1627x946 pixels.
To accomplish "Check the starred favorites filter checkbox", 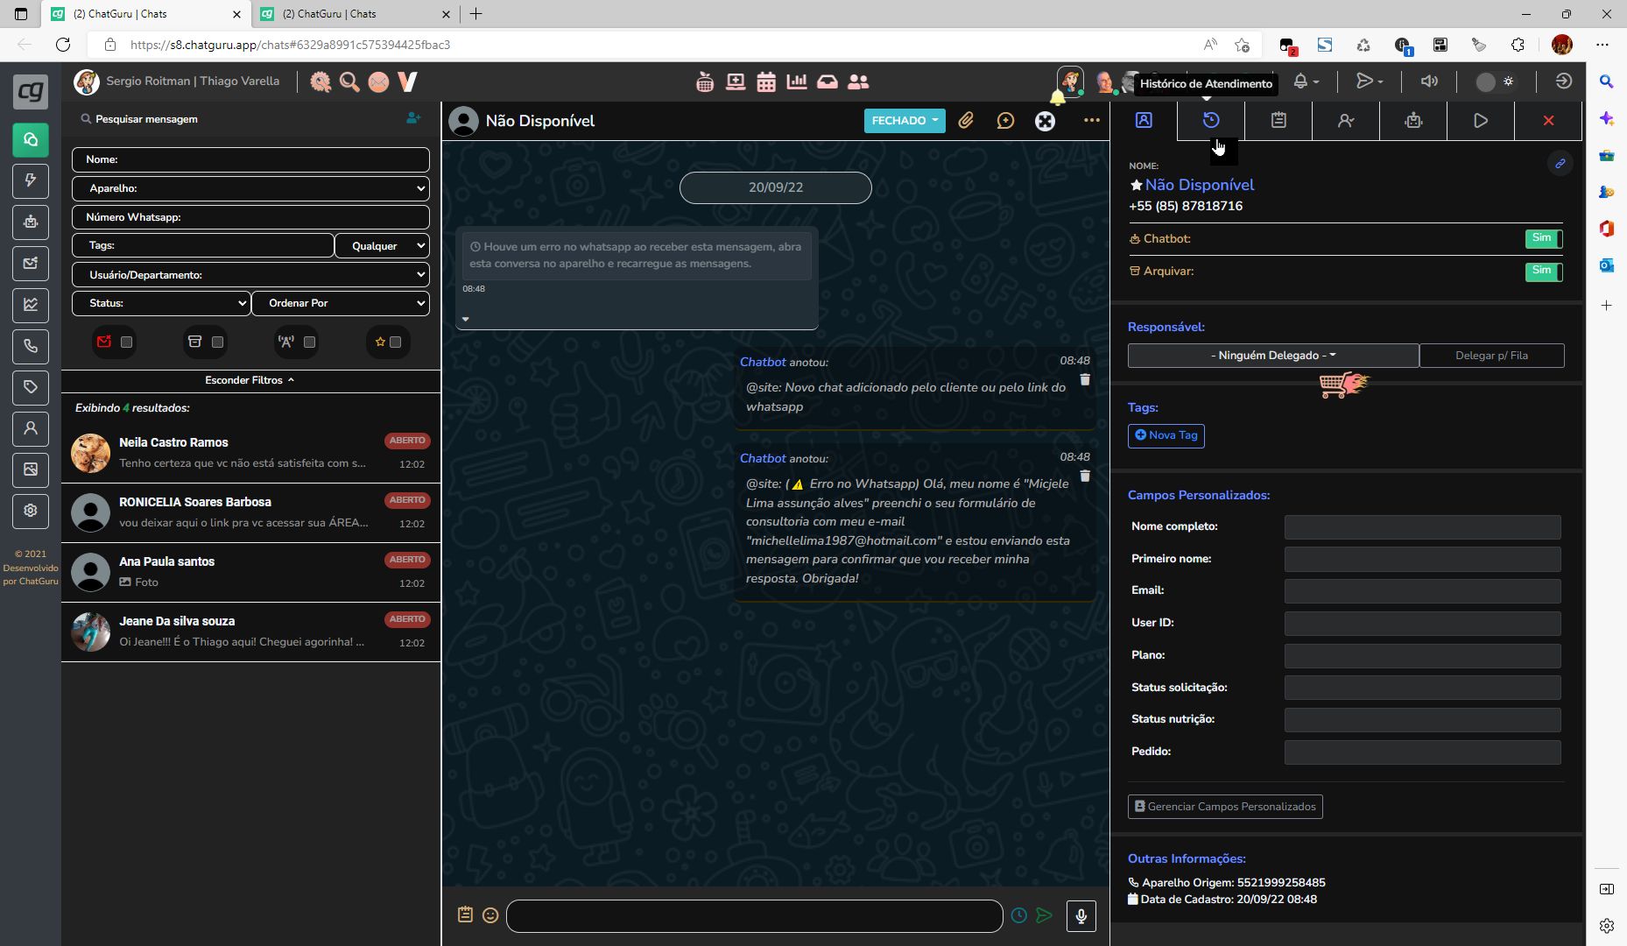I will tap(396, 342).
